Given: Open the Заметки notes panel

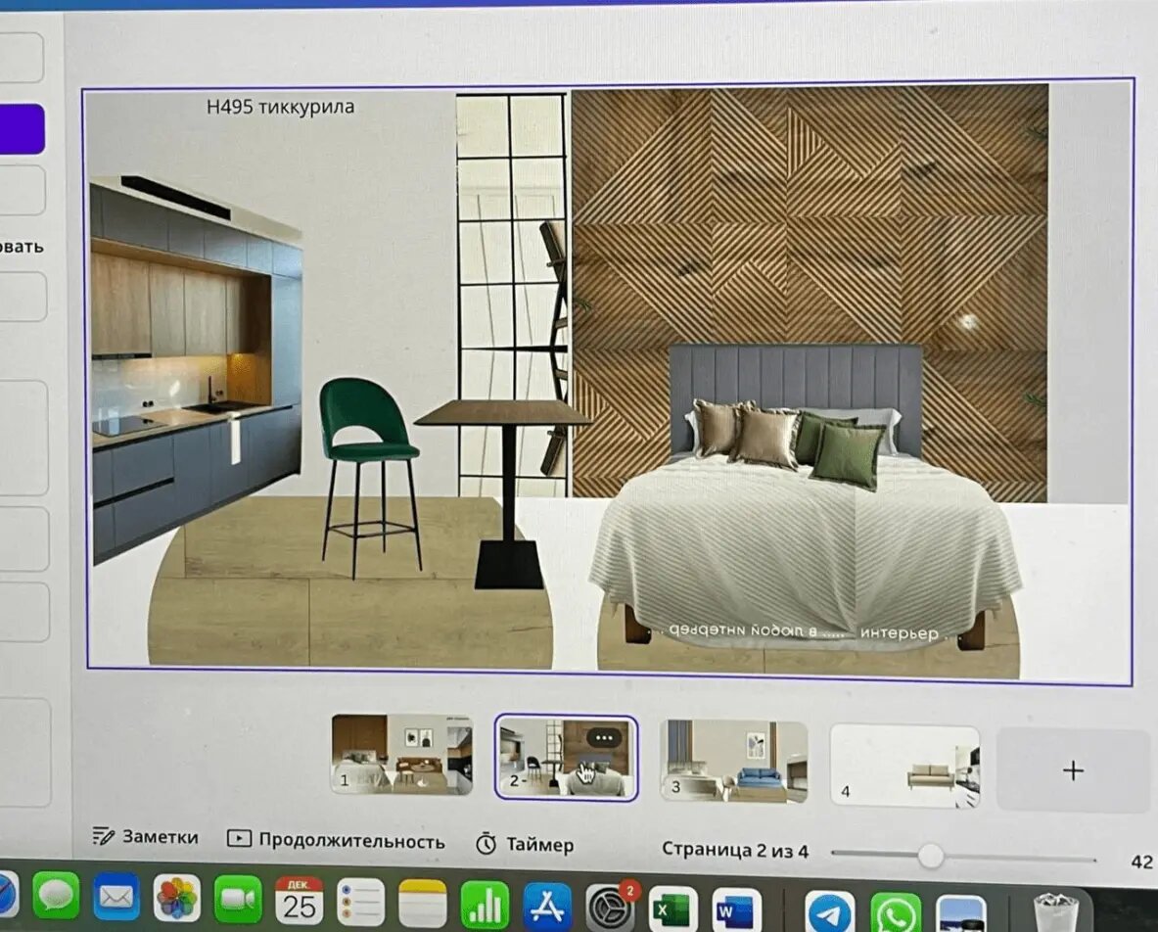Looking at the screenshot, I should [145, 837].
